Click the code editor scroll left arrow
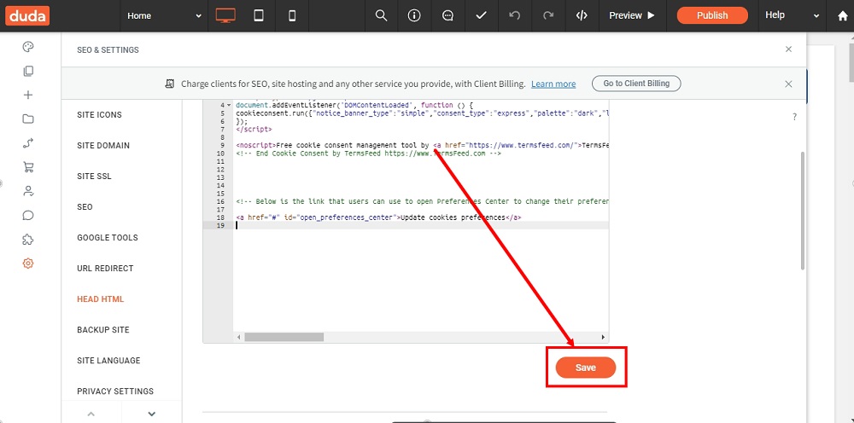This screenshot has height=423, width=854. tap(238, 337)
